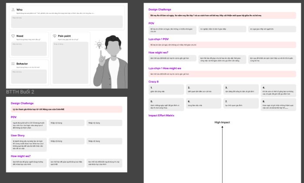Screen dimensions: 304x183
Task: Click the list icon beside Behavior
Action: tap(13, 64)
